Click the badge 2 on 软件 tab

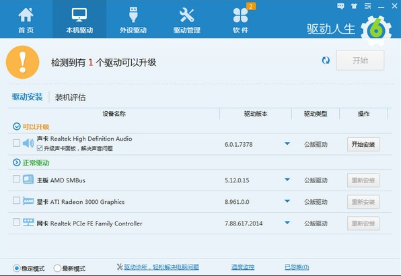tap(251, 6)
